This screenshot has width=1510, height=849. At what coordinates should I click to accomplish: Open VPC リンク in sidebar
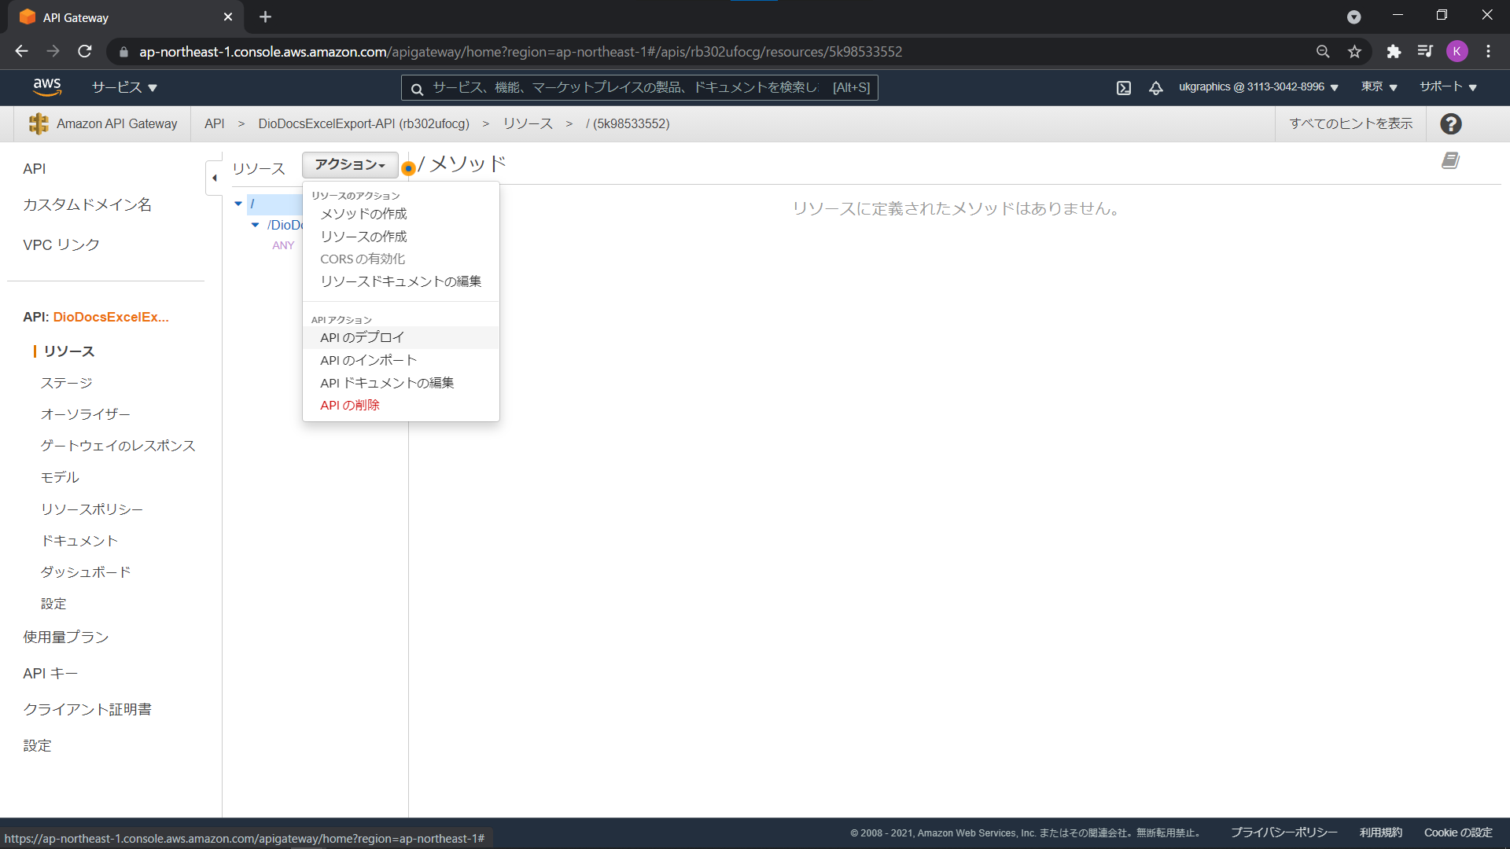(61, 244)
